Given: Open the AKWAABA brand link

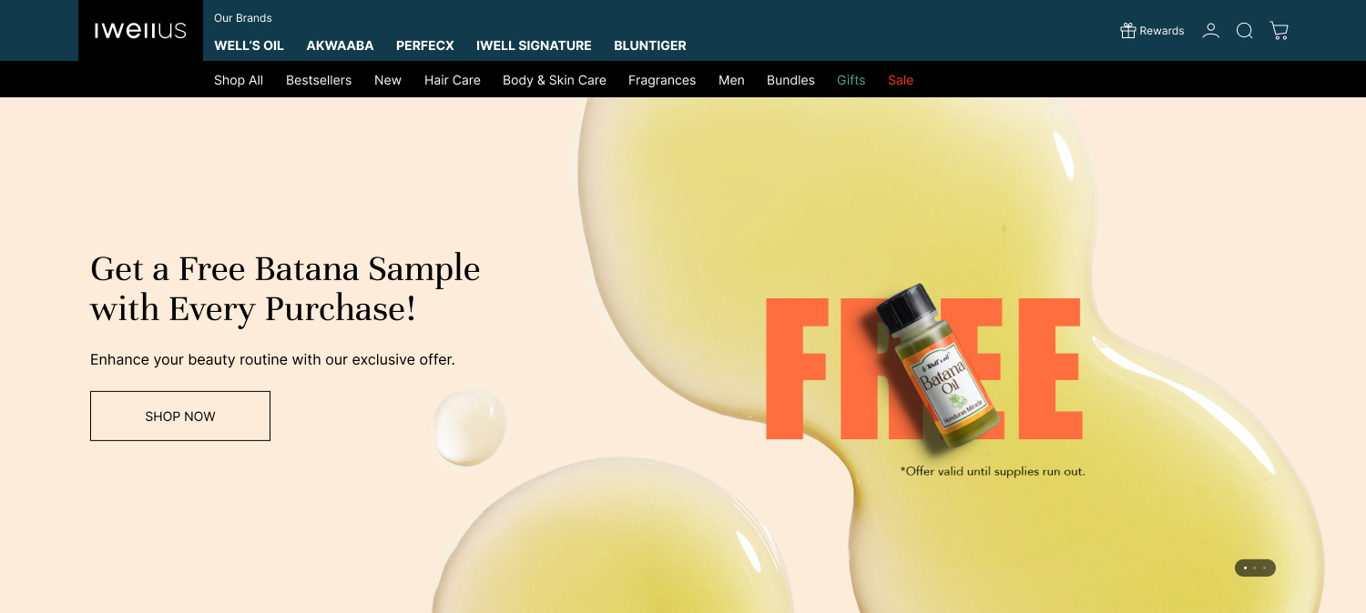Looking at the screenshot, I should (340, 45).
